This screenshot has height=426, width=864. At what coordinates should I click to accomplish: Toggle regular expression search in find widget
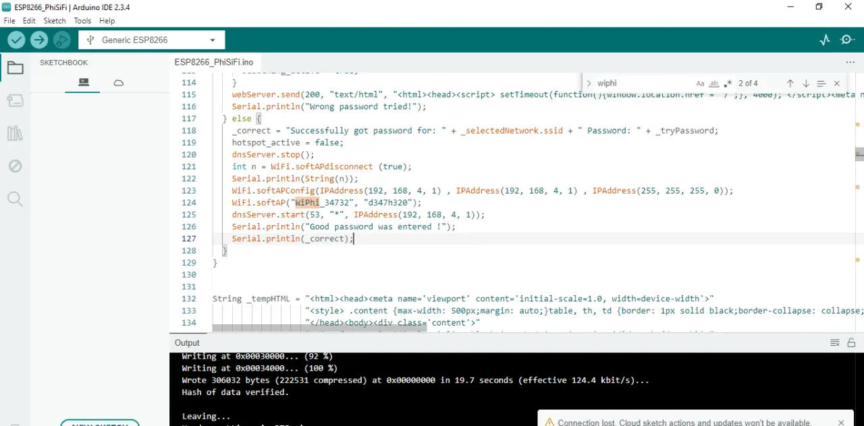pyautogui.click(x=727, y=84)
